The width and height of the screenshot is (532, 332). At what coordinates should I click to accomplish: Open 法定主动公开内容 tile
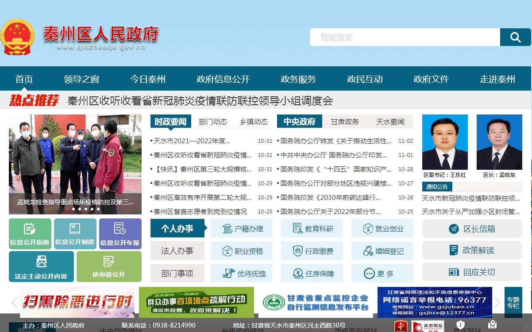click(x=41, y=267)
